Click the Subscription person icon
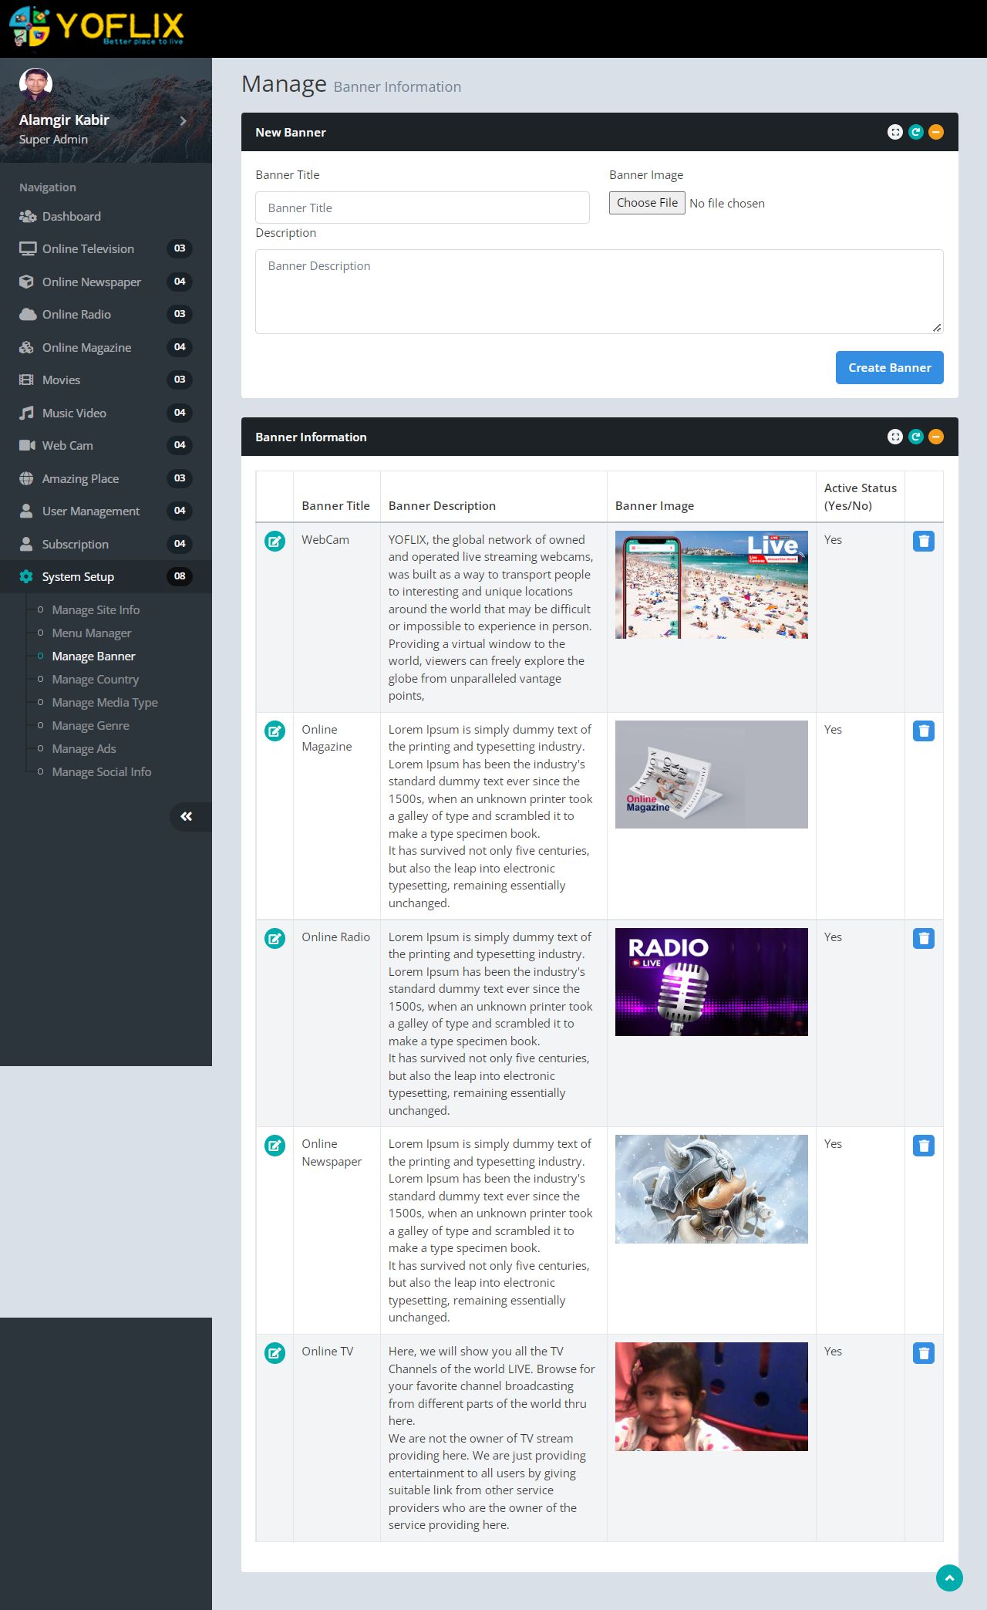 (x=26, y=545)
